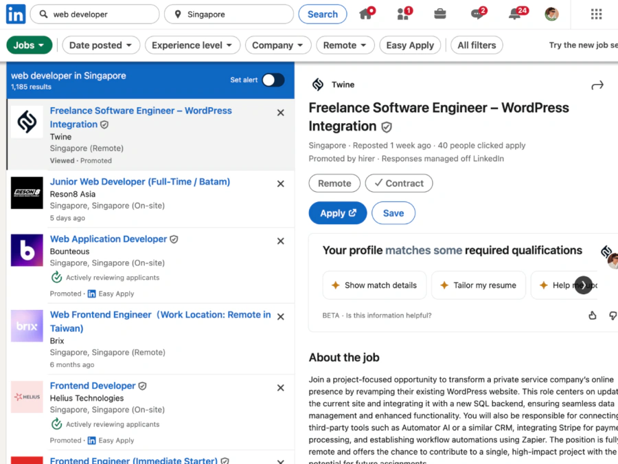Open All filters panel
The width and height of the screenshot is (618, 464).
(x=477, y=45)
